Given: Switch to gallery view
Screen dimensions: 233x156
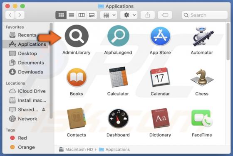Looking at the screenshot, I should point(92,15).
